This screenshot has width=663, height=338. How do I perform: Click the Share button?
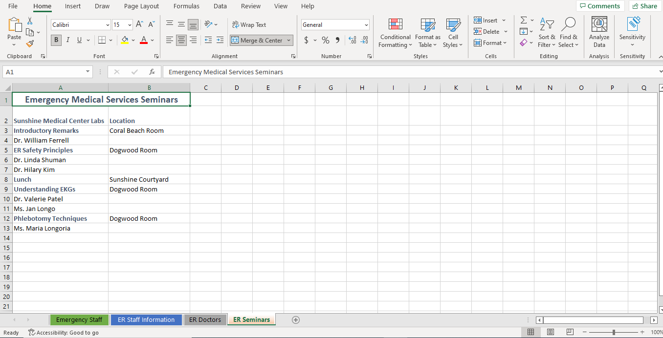[x=644, y=6]
